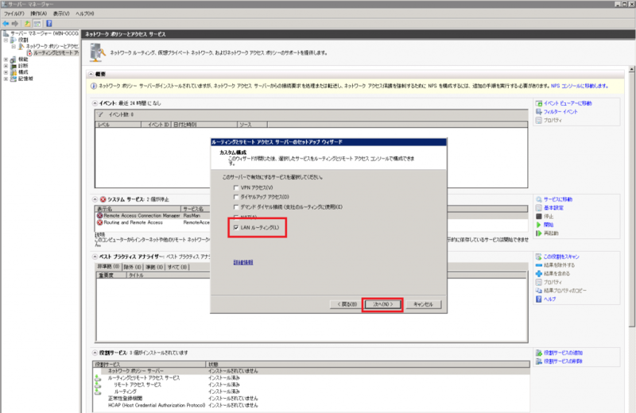Open the 表示(V) menu
This screenshot has width=636, height=413.
(61, 14)
